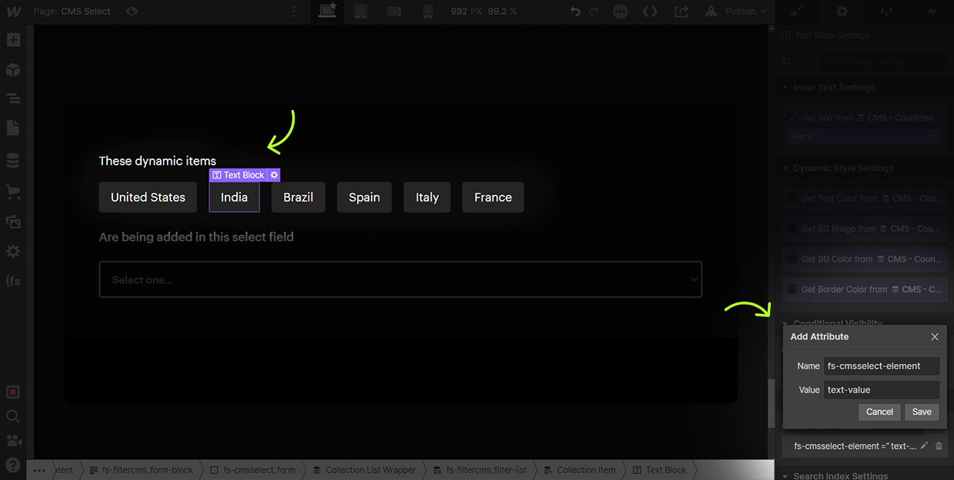This screenshot has height=480, width=954.
Task: Click the attribute Name input field
Action: pos(882,366)
